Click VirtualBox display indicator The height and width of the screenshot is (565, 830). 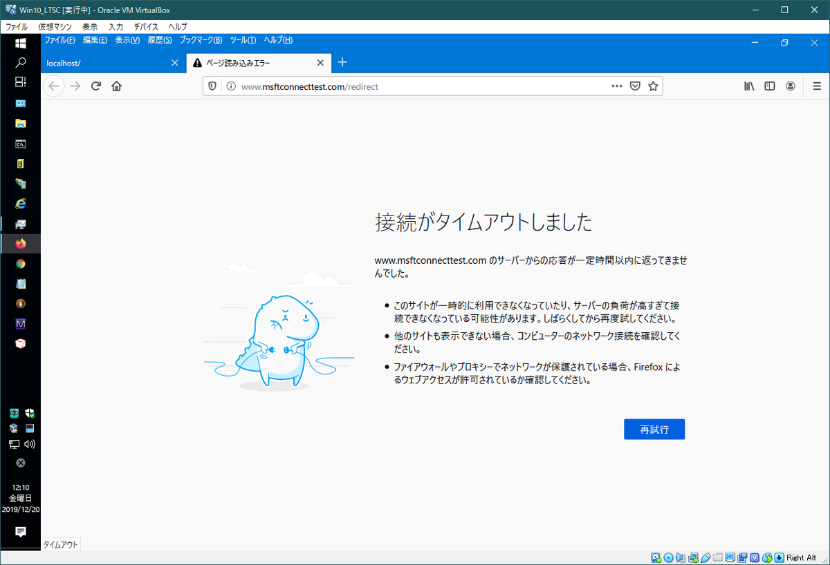730,557
